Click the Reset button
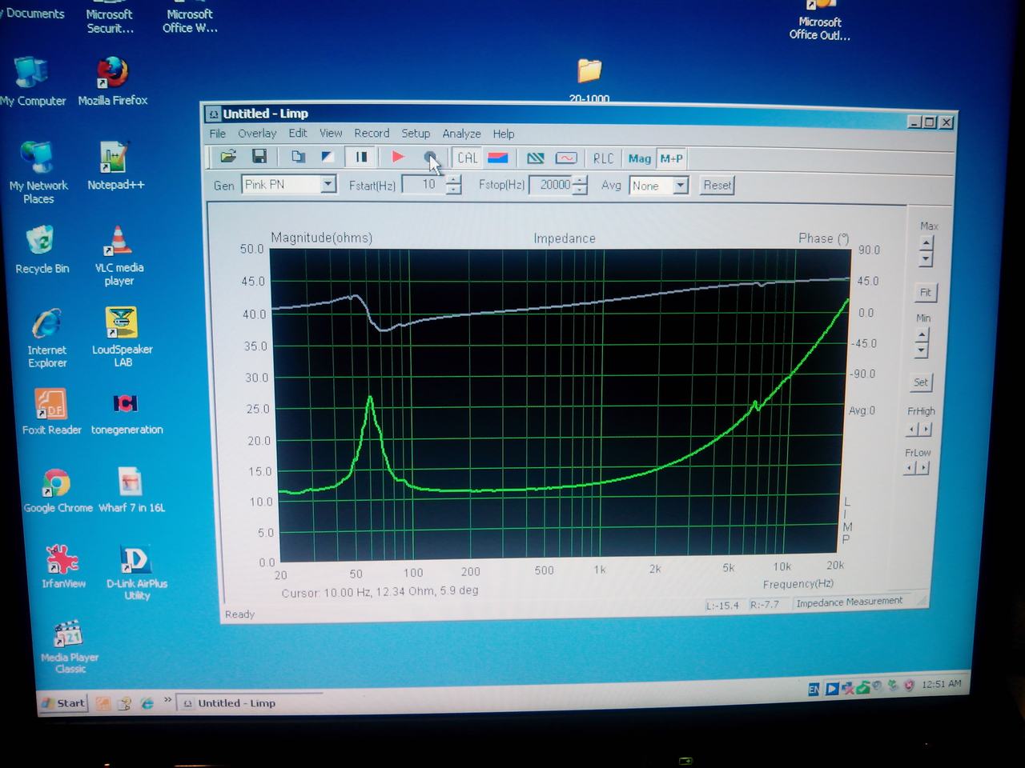1025x768 pixels. [x=717, y=186]
